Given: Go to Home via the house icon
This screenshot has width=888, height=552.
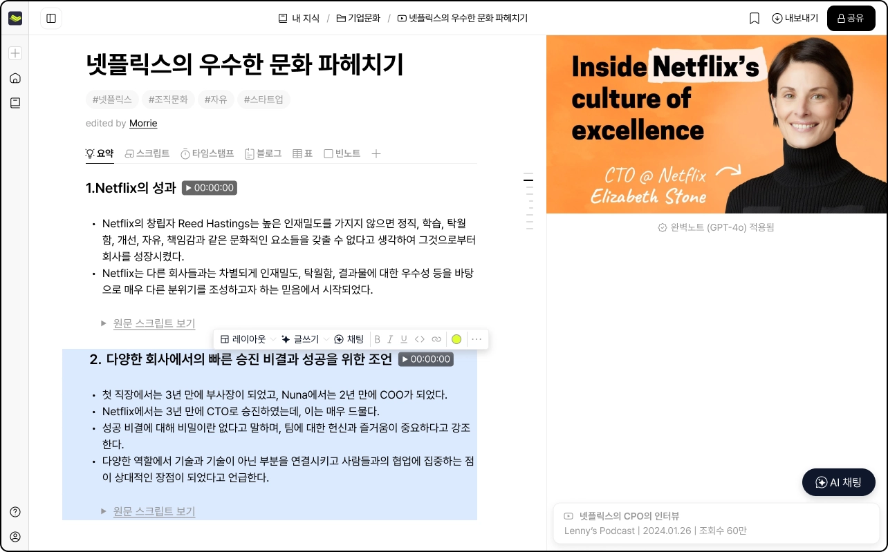Looking at the screenshot, I should [x=15, y=78].
